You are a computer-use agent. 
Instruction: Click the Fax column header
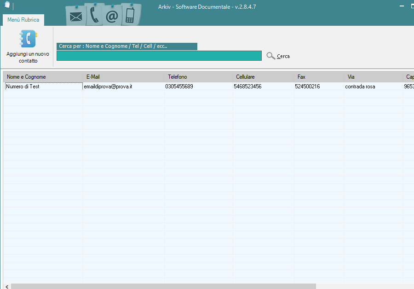[301, 77]
